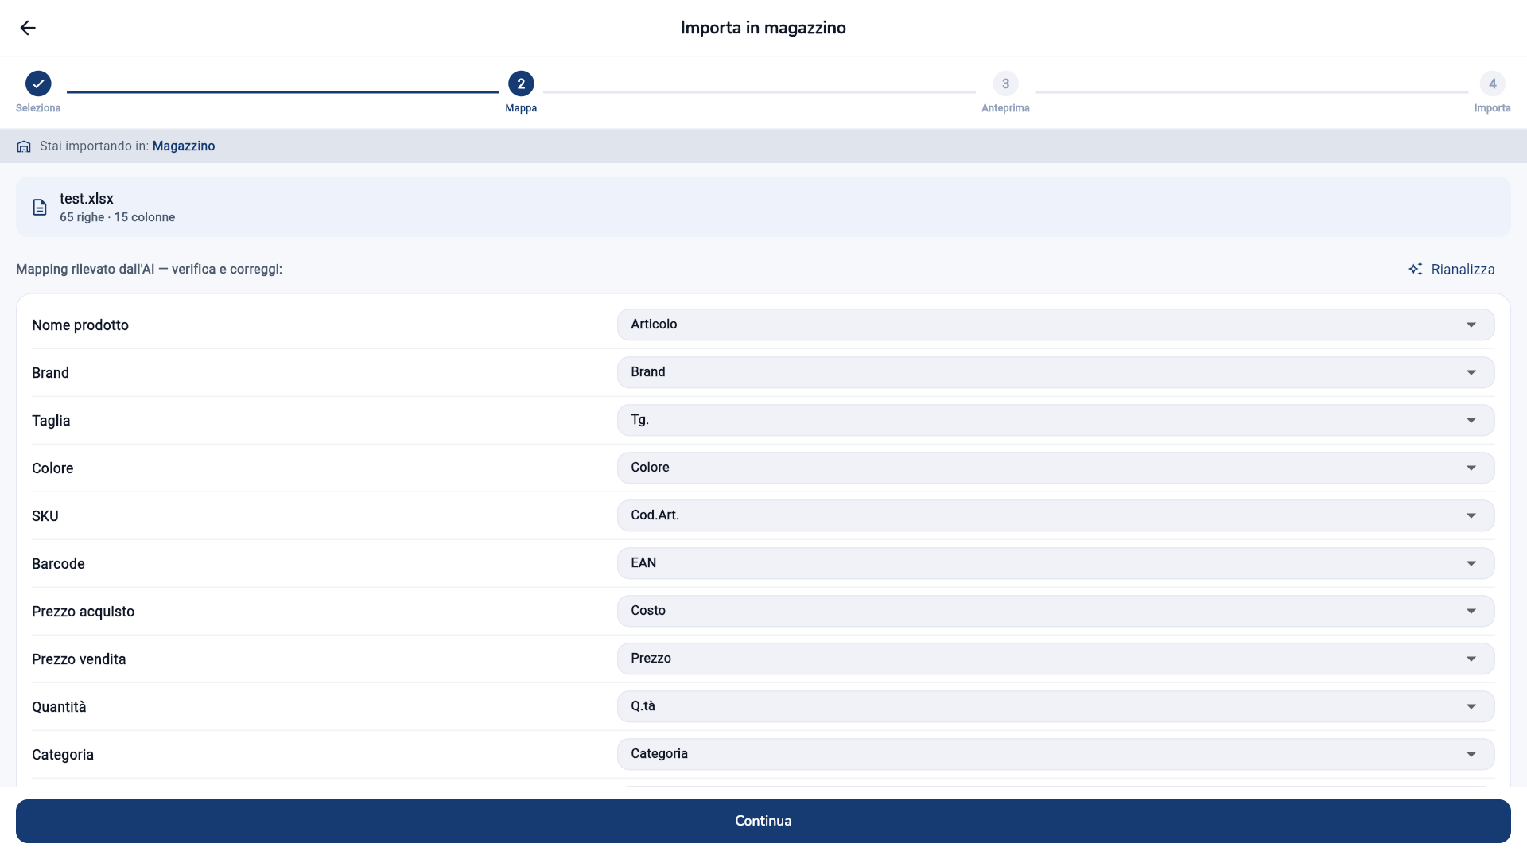
Task: Open the Colore mapping dropdown
Action: (1055, 468)
